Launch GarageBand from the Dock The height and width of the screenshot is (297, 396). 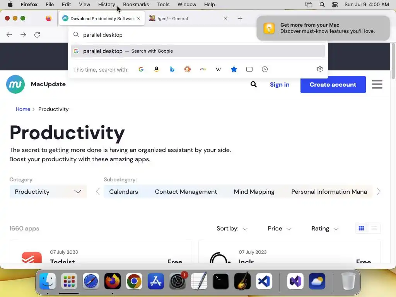click(242, 281)
